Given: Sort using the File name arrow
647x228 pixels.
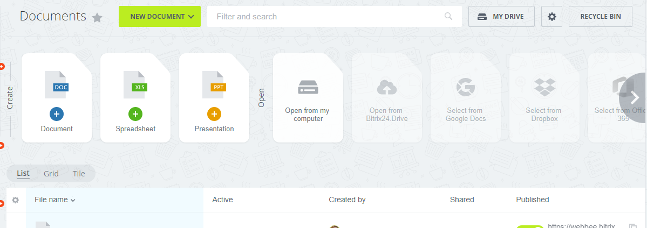Looking at the screenshot, I should click(x=73, y=200).
